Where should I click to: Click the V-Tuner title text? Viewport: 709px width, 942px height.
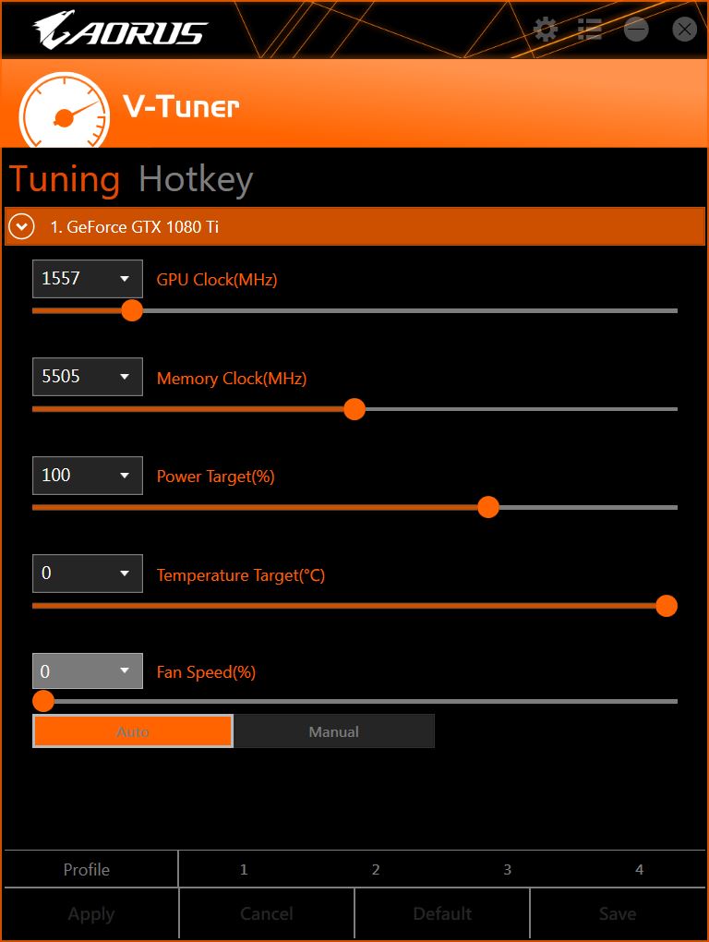(x=181, y=107)
